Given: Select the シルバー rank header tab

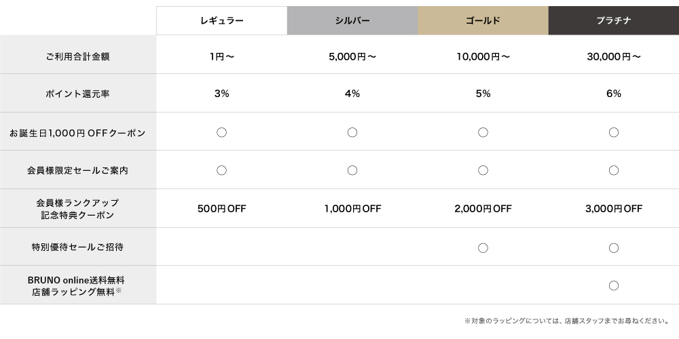Looking at the screenshot, I should (x=352, y=20).
